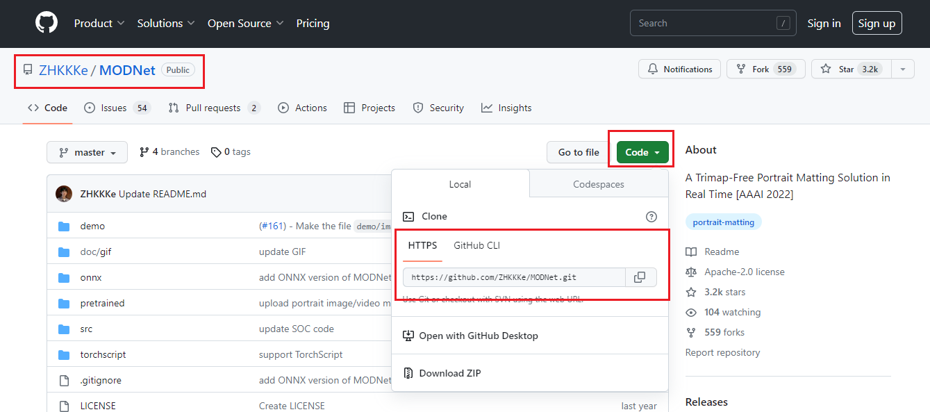This screenshot has width=930, height=412.
Task: Click the slash shortcut in search box
Action: [x=783, y=24]
